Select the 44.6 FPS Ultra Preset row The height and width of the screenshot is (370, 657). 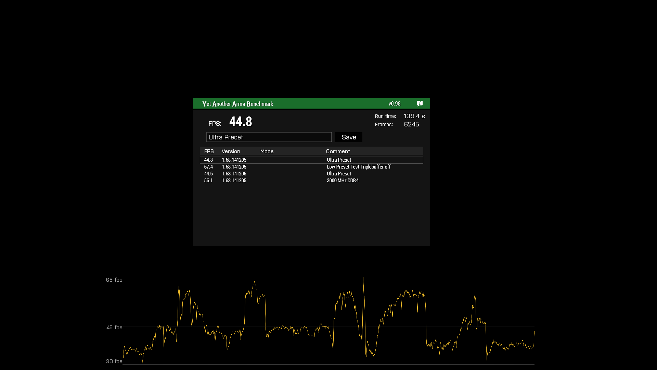tap(311, 174)
